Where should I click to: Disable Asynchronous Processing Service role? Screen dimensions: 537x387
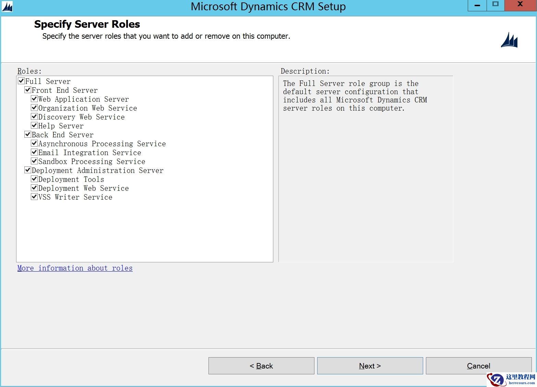tap(34, 143)
